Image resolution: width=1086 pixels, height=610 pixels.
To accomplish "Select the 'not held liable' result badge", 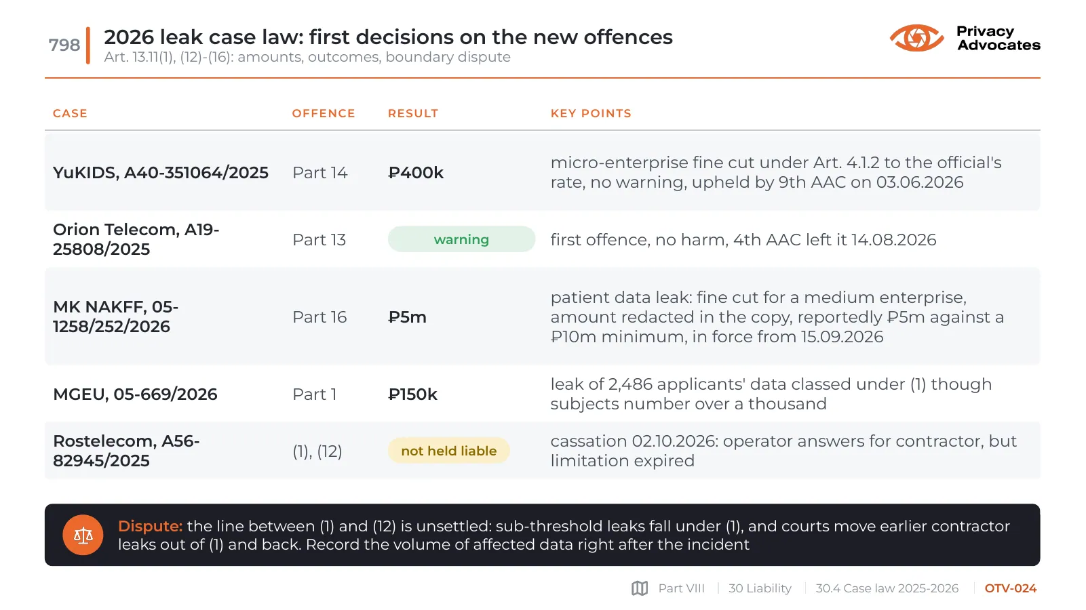I will click(448, 451).
